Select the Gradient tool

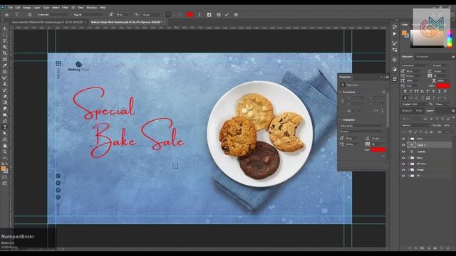[x=5, y=102]
